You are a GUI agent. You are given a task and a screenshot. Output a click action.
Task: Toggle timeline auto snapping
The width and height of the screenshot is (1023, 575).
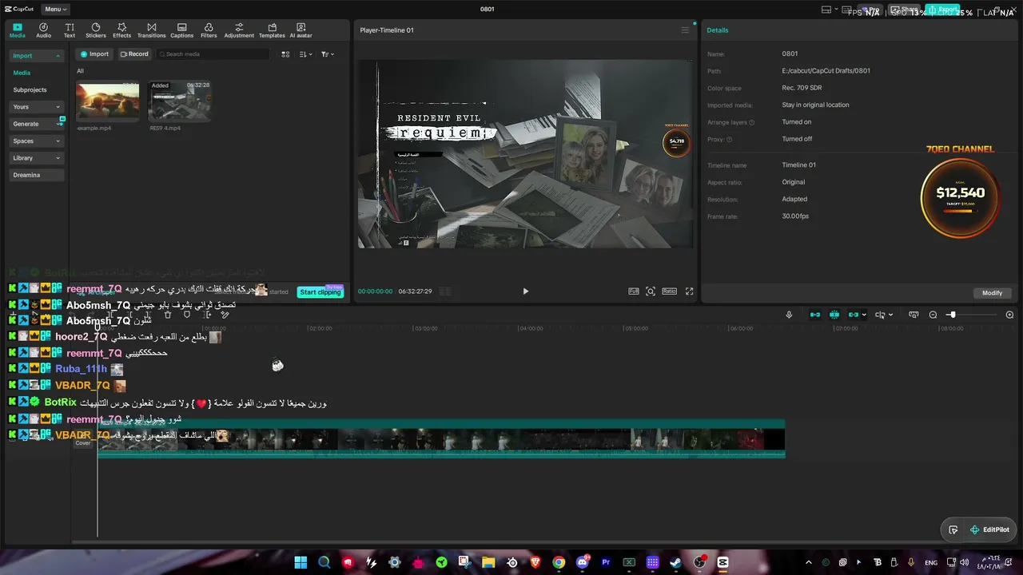(834, 315)
